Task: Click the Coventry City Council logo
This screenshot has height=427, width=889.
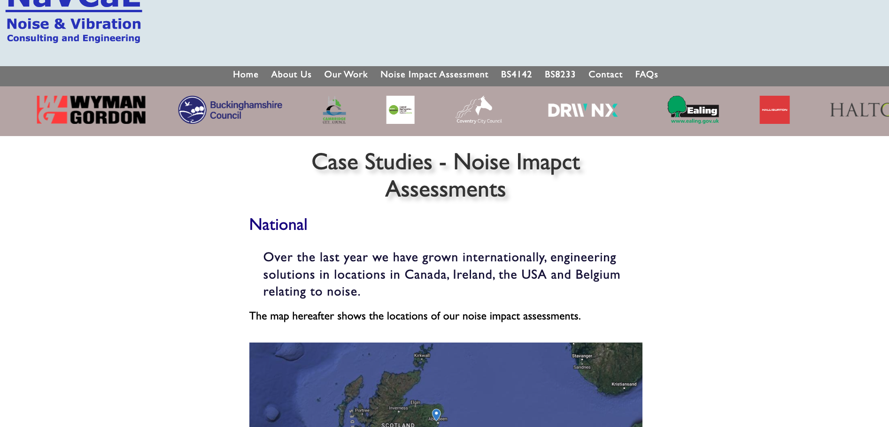Action: (479, 110)
